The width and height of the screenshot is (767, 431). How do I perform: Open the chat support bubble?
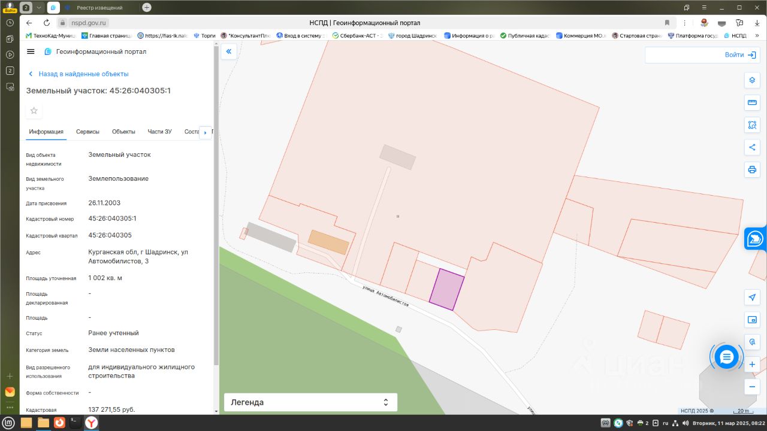click(x=727, y=357)
